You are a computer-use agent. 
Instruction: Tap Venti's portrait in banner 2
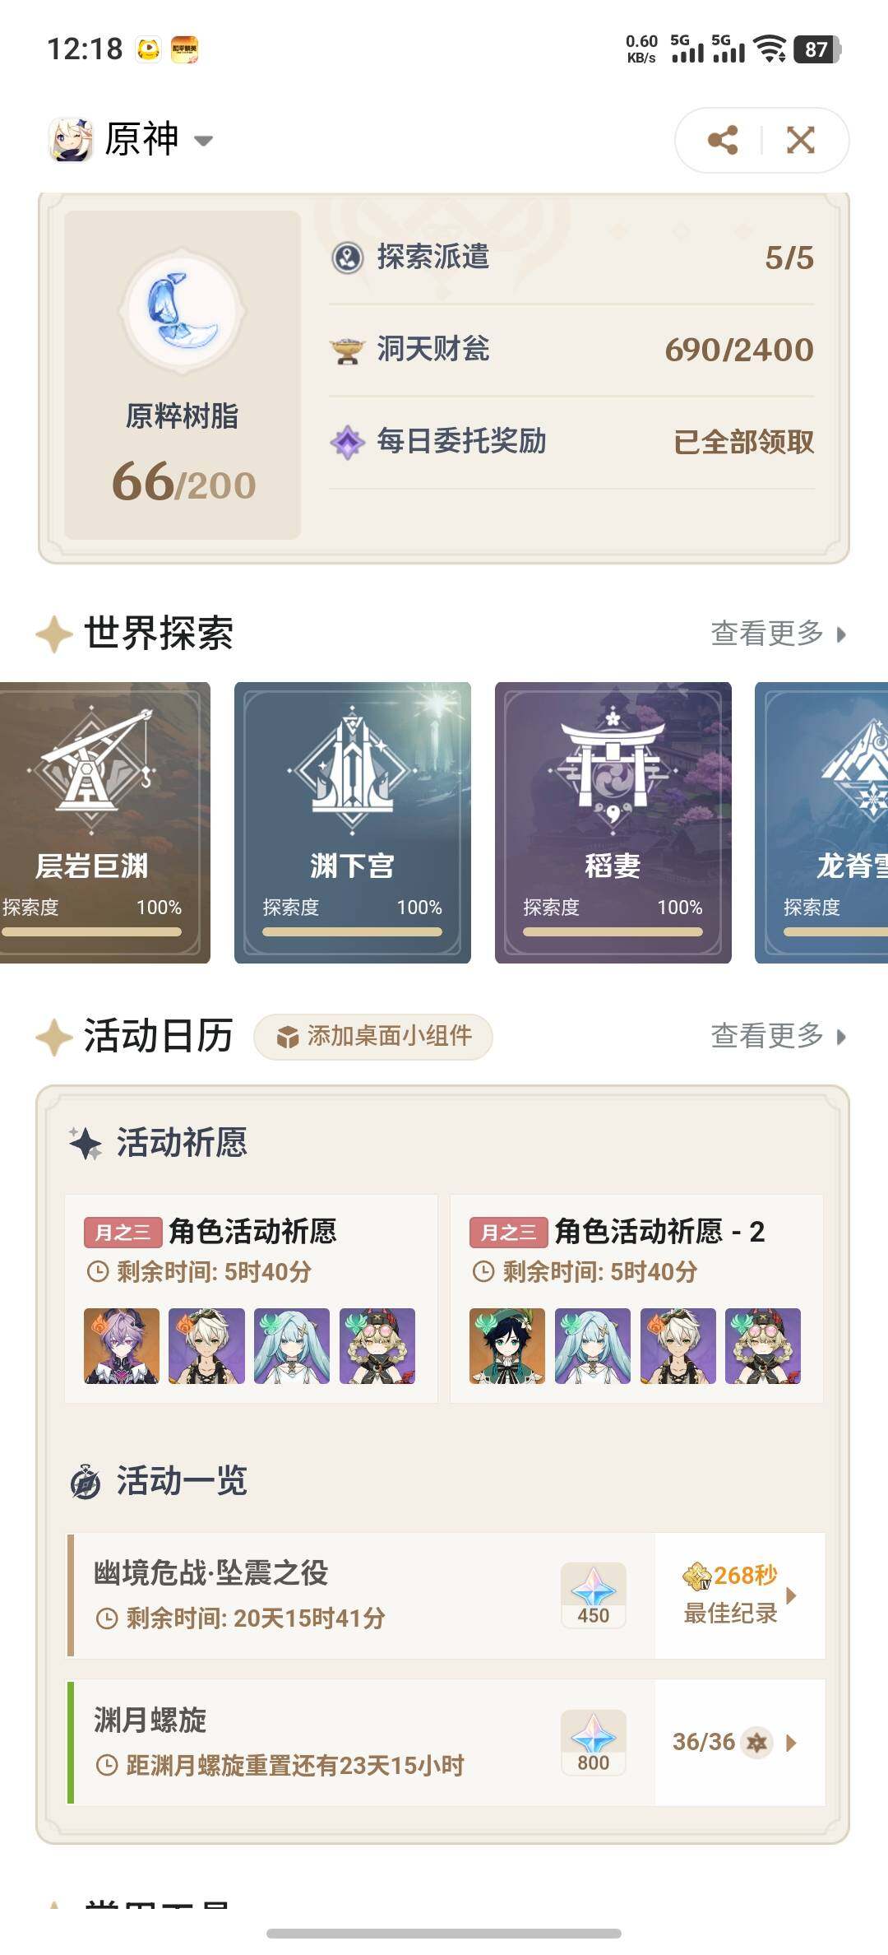point(507,1346)
